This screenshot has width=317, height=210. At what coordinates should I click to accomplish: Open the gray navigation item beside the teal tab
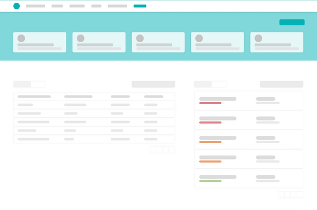[117, 6]
